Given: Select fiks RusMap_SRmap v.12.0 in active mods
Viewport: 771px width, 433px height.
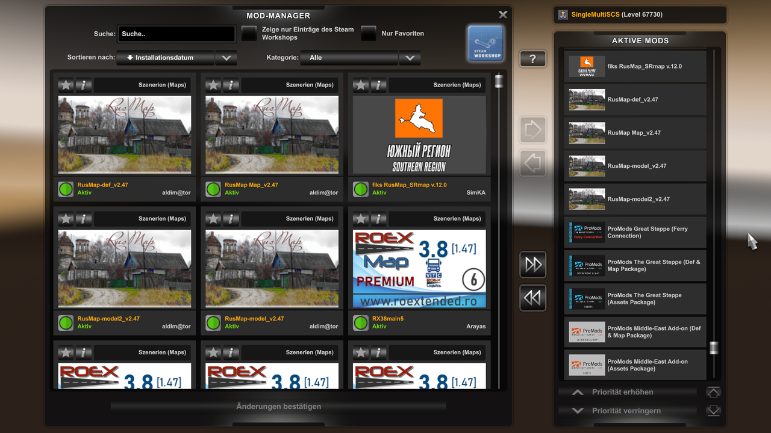Looking at the screenshot, I should [635, 66].
